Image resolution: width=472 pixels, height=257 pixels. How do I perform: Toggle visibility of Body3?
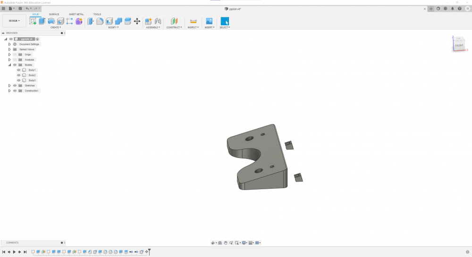[x=19, y=80]
